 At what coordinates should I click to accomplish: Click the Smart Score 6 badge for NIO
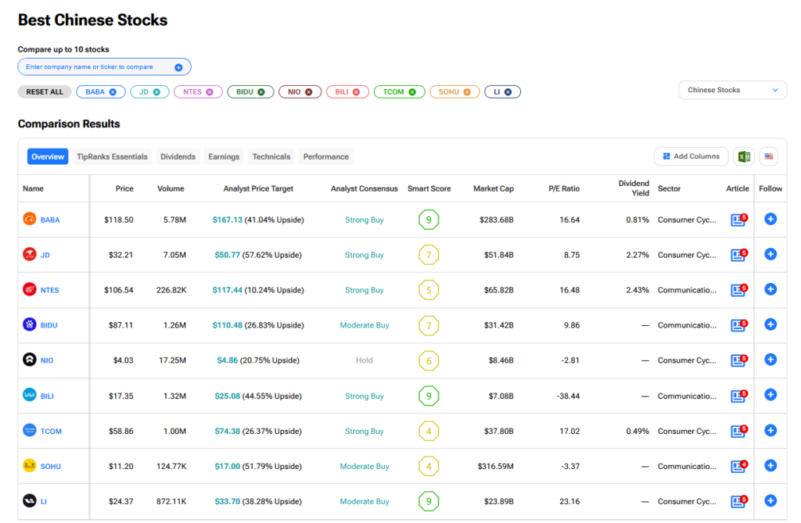tap(429, 360)
